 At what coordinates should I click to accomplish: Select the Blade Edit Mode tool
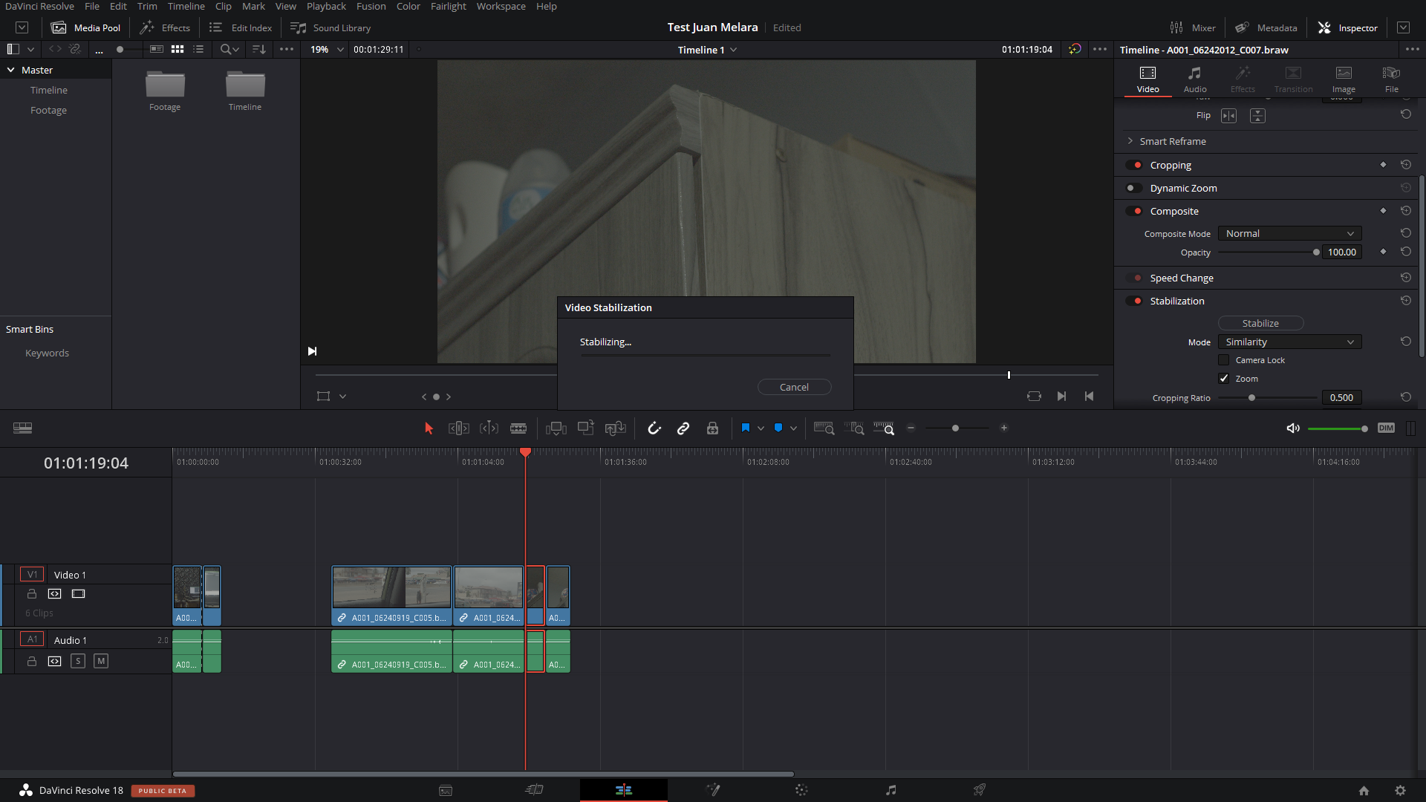[x=518, y=428]
